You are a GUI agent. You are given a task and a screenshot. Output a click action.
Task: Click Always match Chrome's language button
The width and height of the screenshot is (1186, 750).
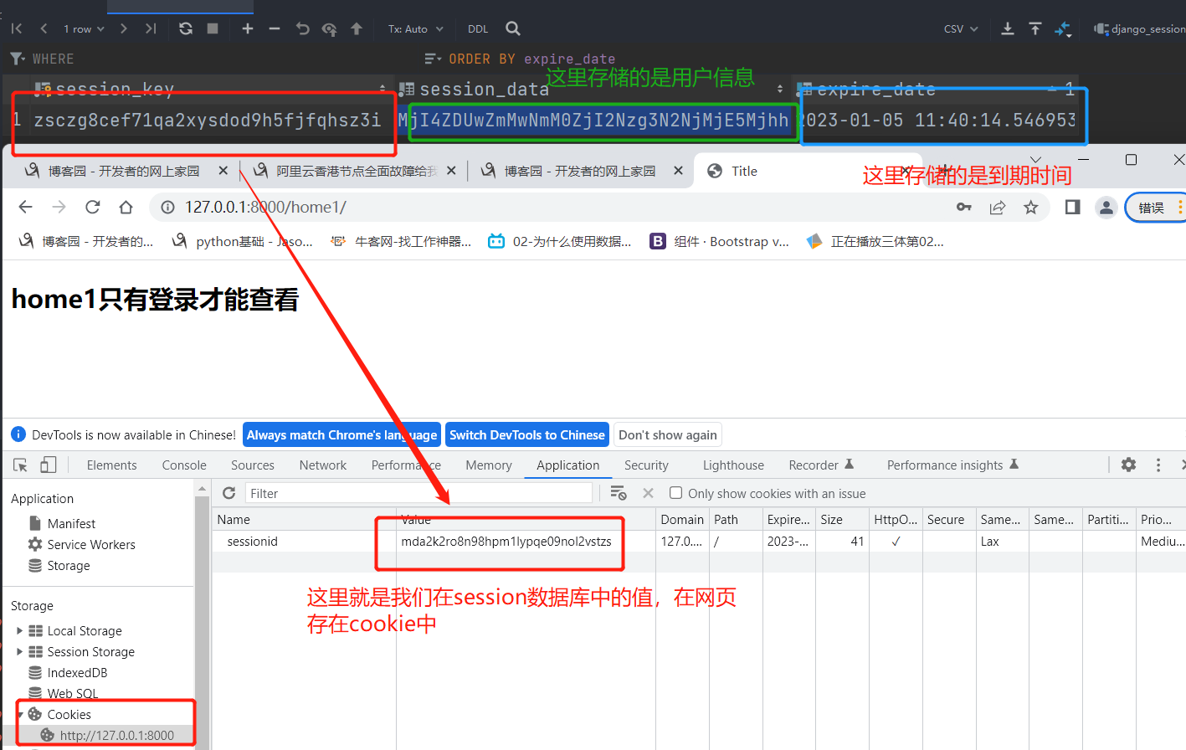[341, 434]
